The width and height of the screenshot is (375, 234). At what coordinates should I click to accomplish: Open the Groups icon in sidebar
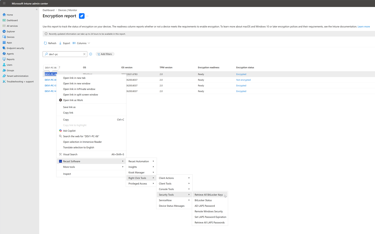tap(4, 70)
